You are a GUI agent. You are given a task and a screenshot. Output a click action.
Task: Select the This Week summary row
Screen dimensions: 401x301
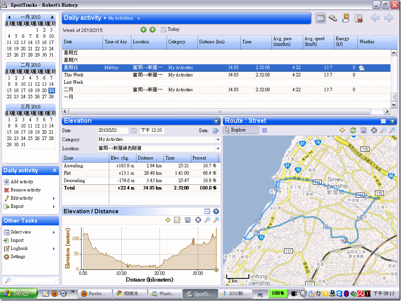click(x=226, y=75)
